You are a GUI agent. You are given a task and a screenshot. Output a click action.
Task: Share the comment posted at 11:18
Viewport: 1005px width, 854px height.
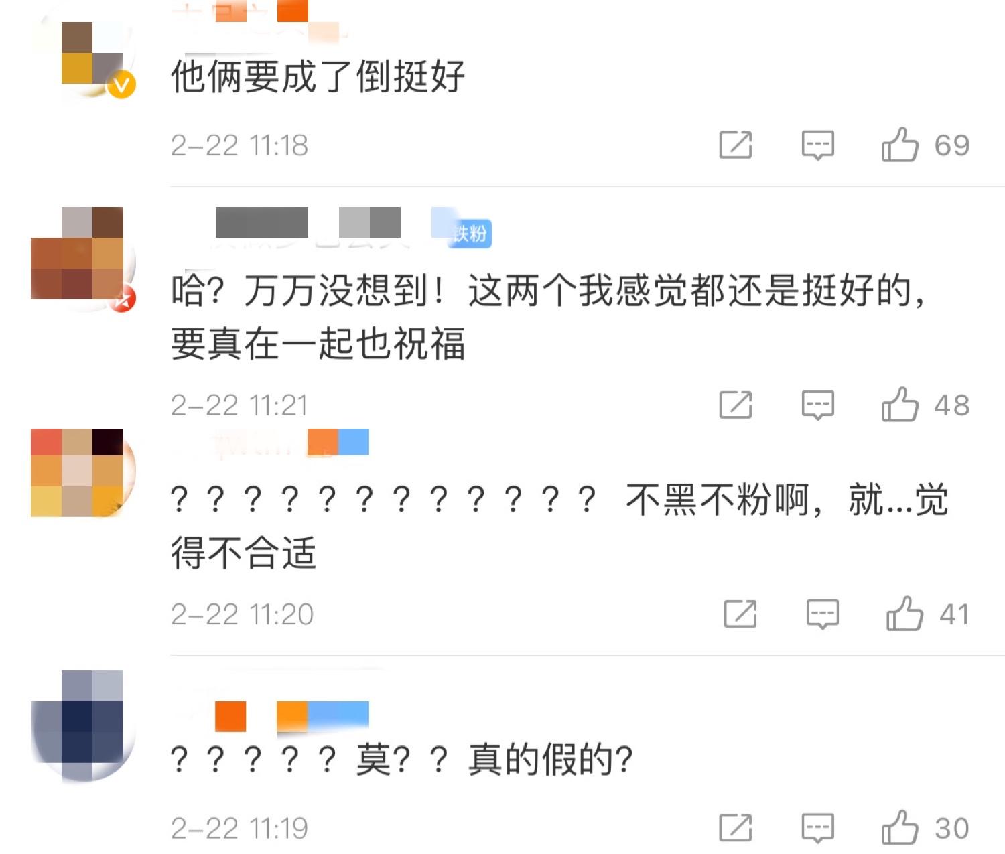[736, 145]
